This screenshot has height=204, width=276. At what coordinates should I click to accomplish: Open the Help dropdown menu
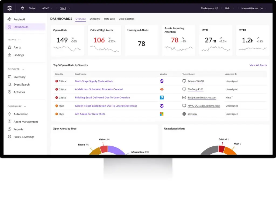[x=229, y=8]
